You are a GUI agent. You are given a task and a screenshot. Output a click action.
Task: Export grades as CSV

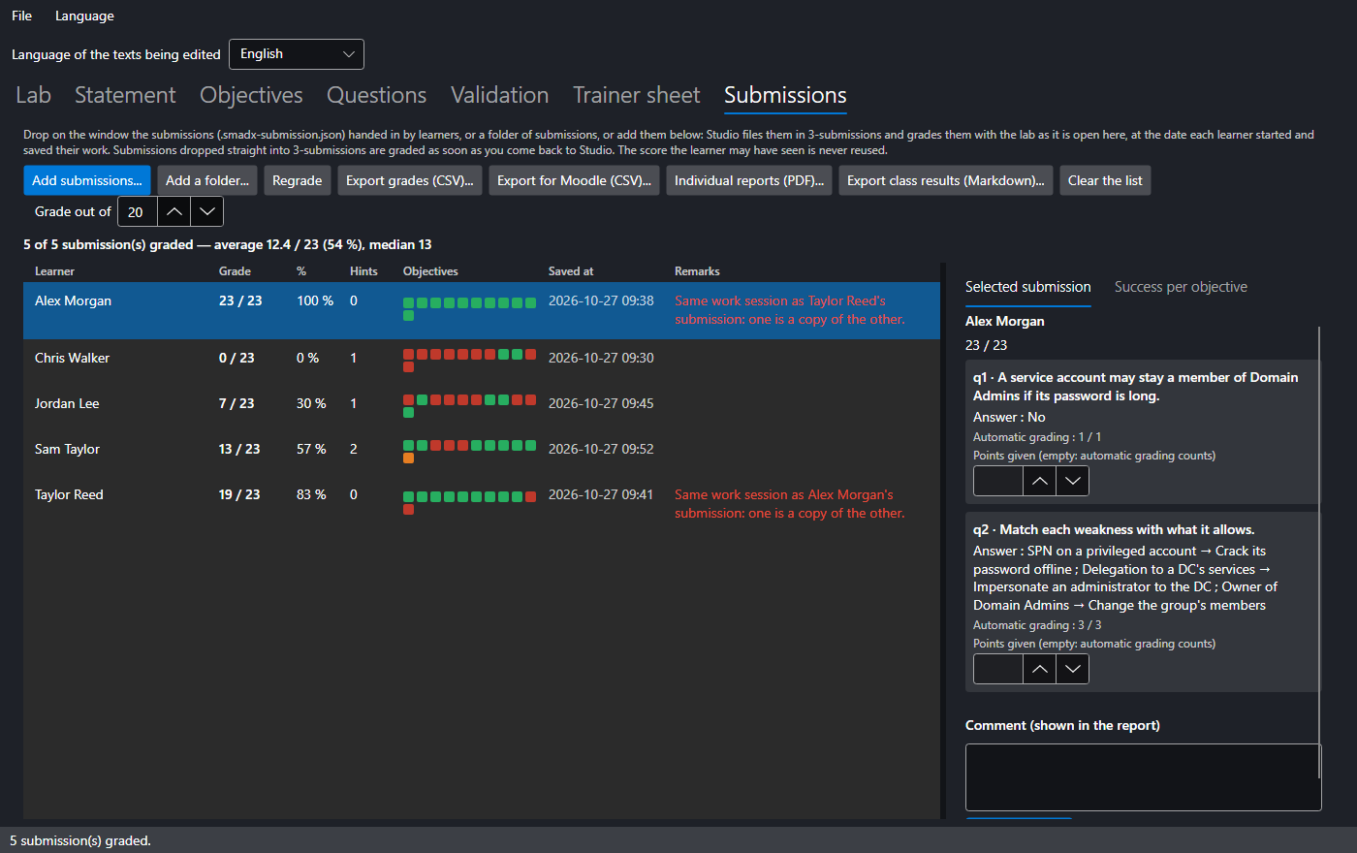[410, 180]
